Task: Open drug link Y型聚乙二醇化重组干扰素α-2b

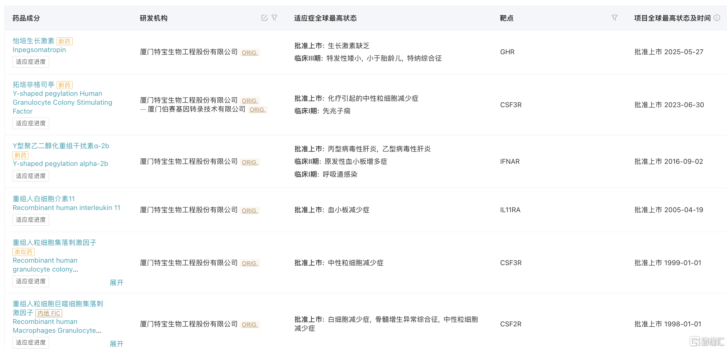Action: point(61,146)
